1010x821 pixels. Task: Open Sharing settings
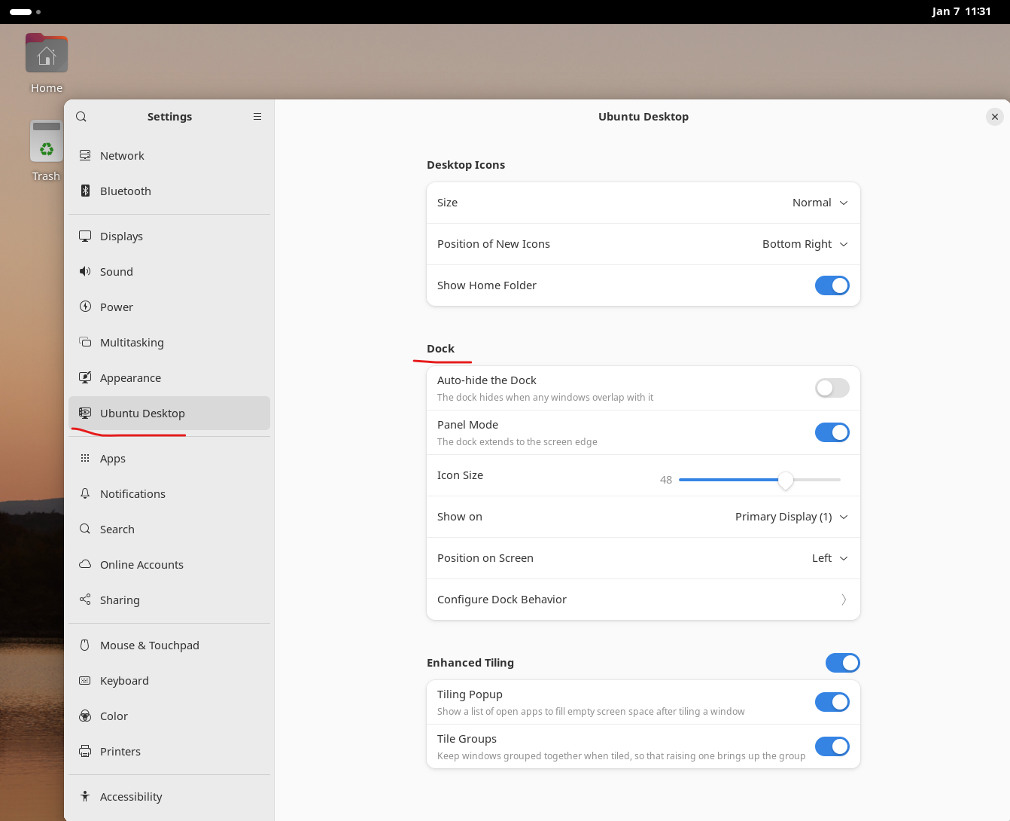coord(169,600)
